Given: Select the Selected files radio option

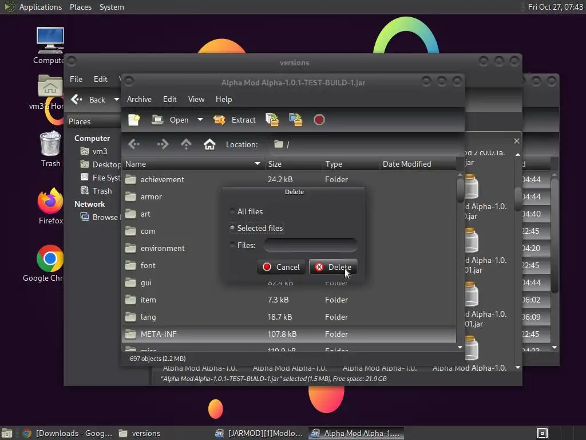Looking at the screenshot, I should [232, 228].
